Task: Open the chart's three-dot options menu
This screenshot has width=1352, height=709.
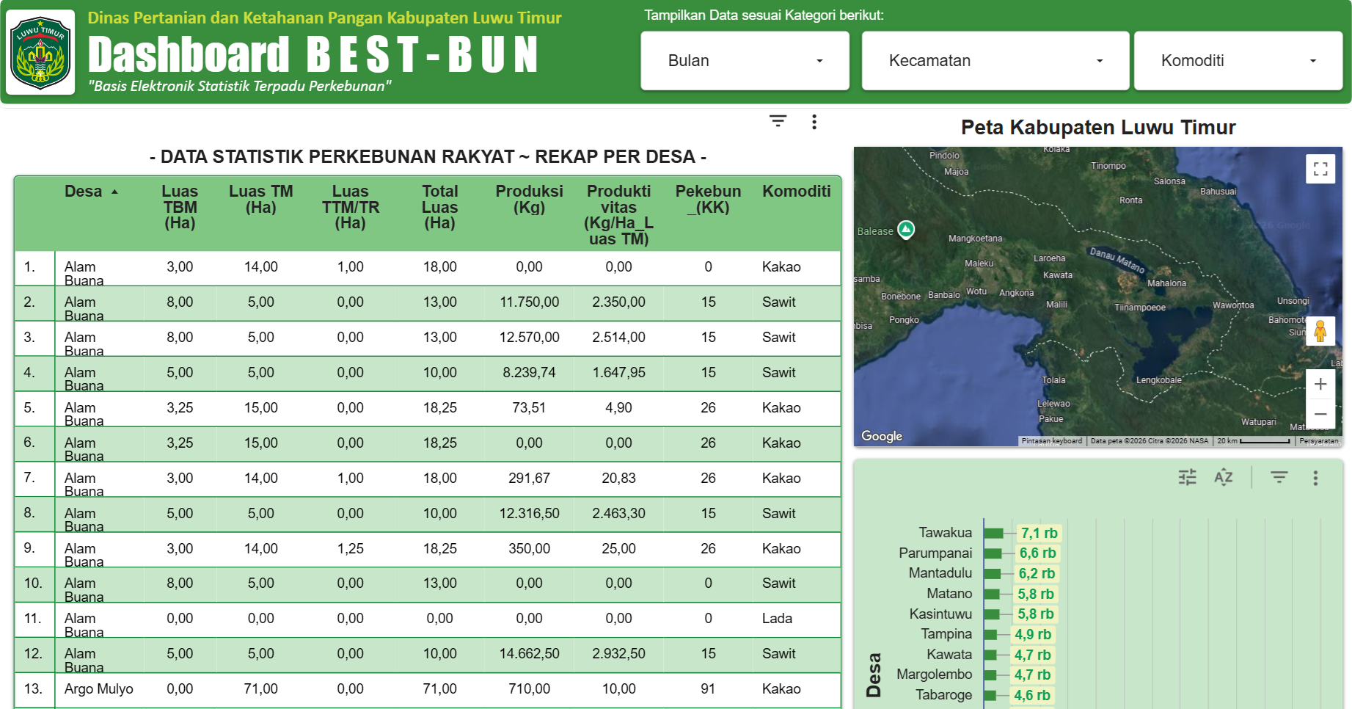Action: 1315,479
